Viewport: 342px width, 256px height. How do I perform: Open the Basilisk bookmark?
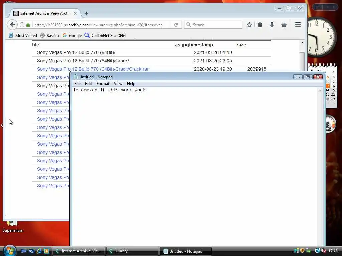[50, 35]
